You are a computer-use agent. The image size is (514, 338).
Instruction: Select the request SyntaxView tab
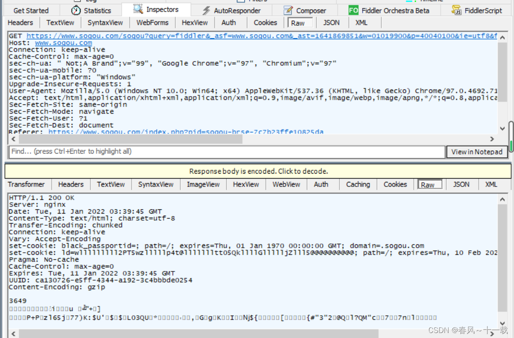pos(105,22)
